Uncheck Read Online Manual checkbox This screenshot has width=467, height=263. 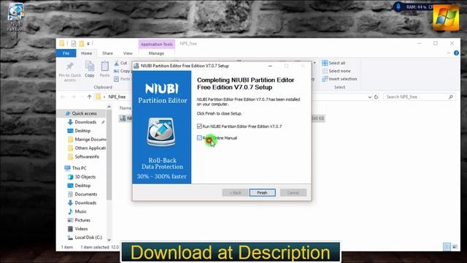click(x=199, y=138)
